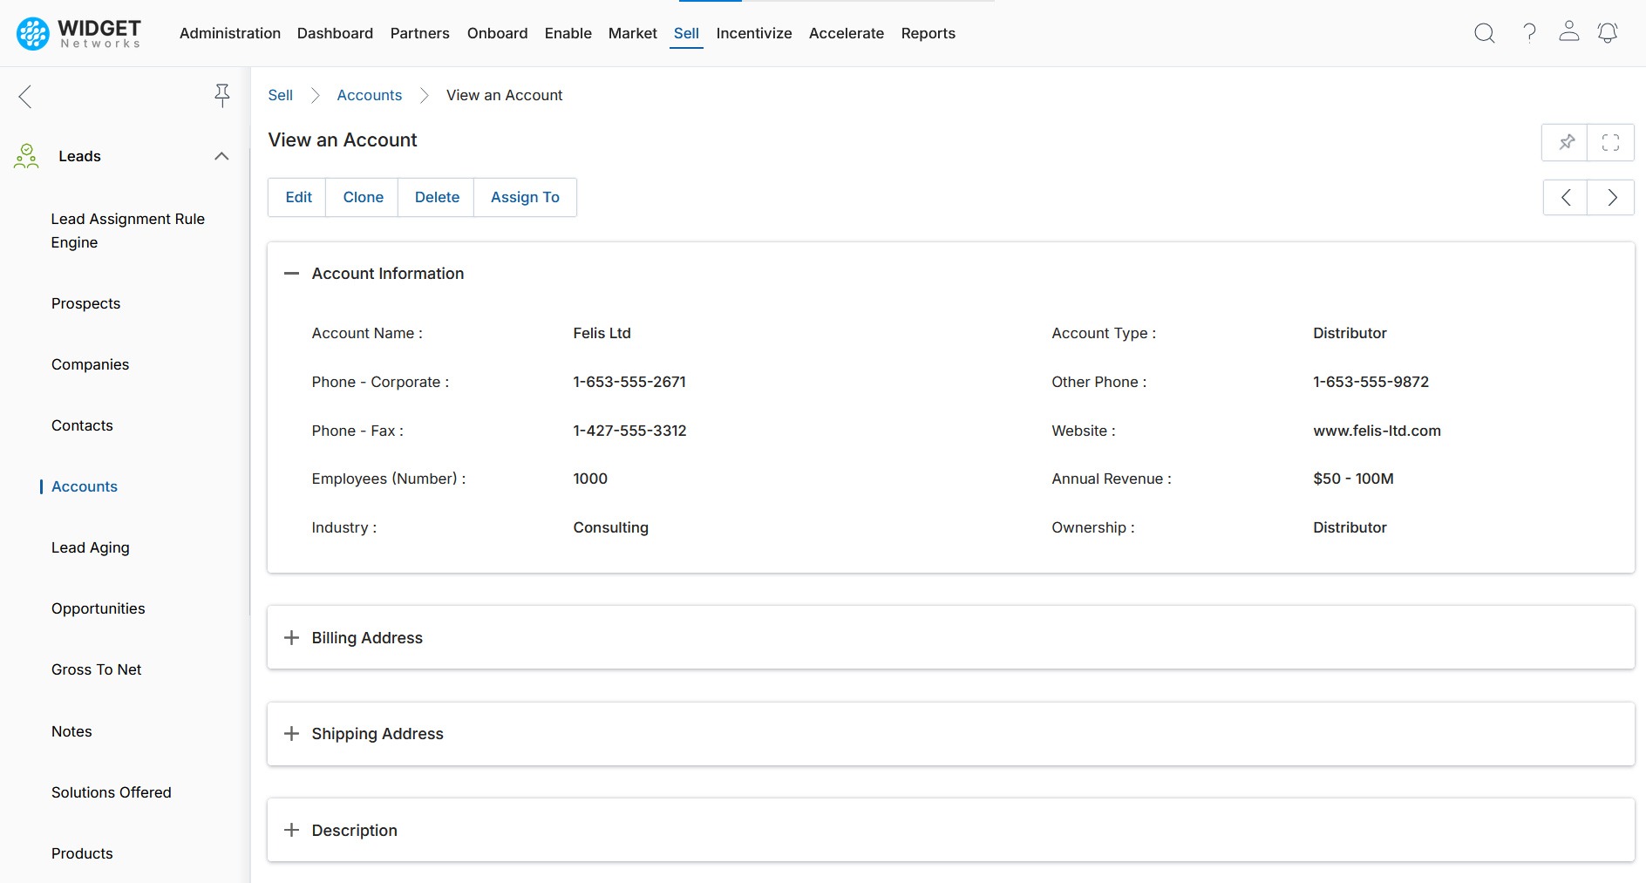
Task: Open the user profile icon
Action: click(x=1568, y=32)
